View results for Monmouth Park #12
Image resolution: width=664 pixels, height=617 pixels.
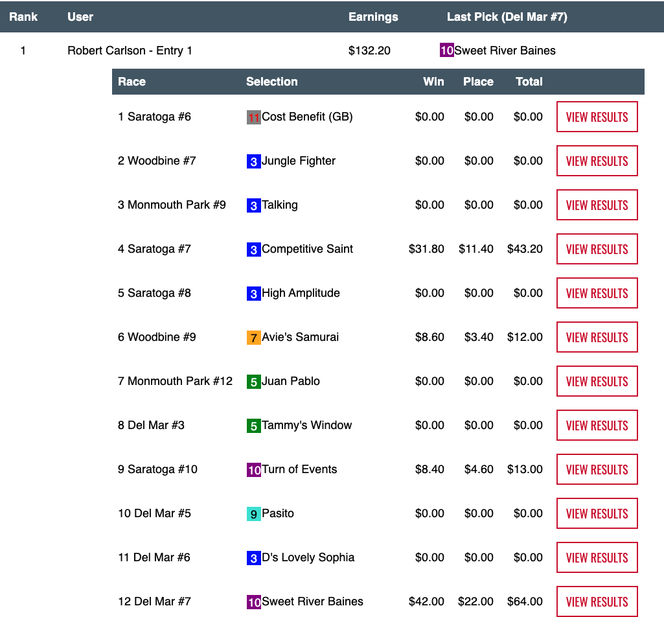pos(597,382)
